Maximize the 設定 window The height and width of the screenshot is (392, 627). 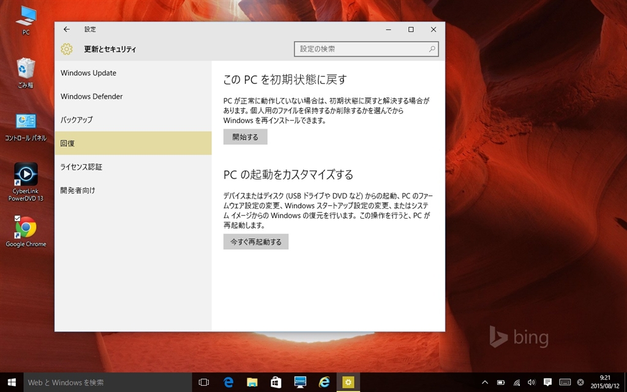coord(411,29)
